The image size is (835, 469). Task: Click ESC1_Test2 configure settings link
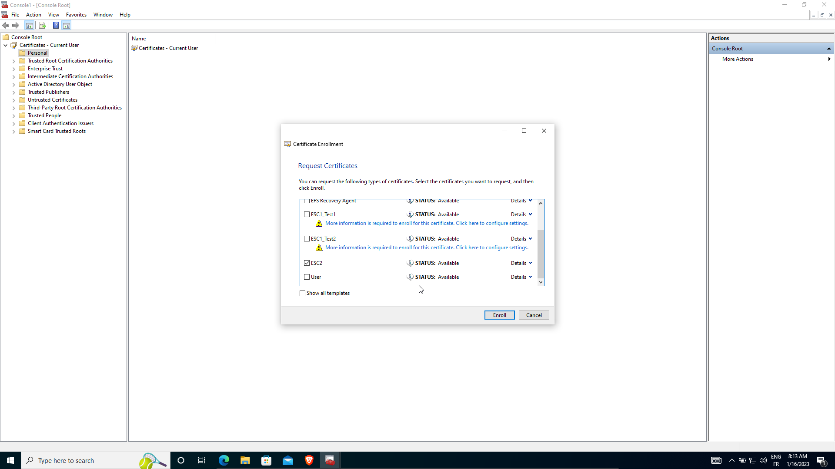tap(427, 248)
